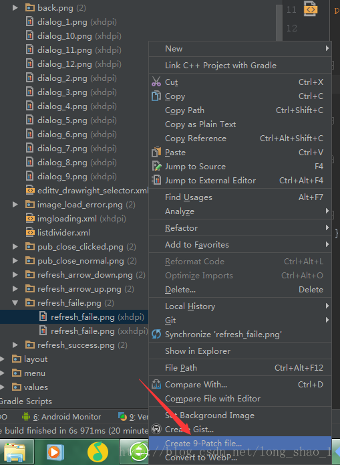Expand the pub_close_normal.png group

(15, 260)
